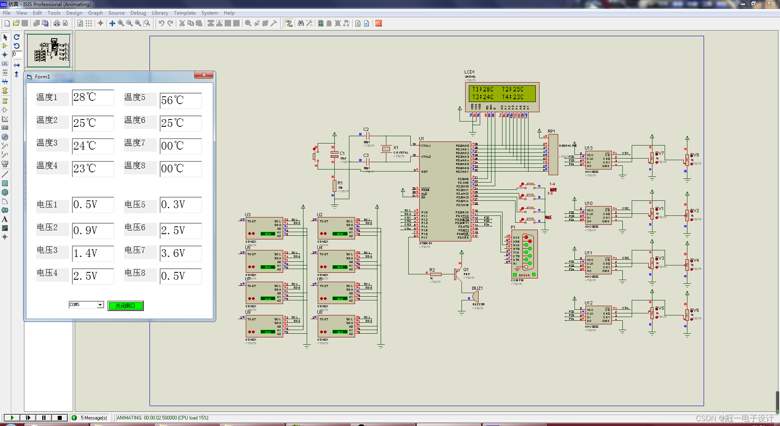Stop the running simulation

pos(60,417)
